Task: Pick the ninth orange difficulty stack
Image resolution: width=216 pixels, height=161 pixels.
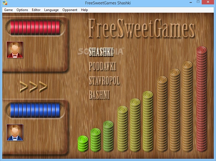Action: (x=187, y=106)
